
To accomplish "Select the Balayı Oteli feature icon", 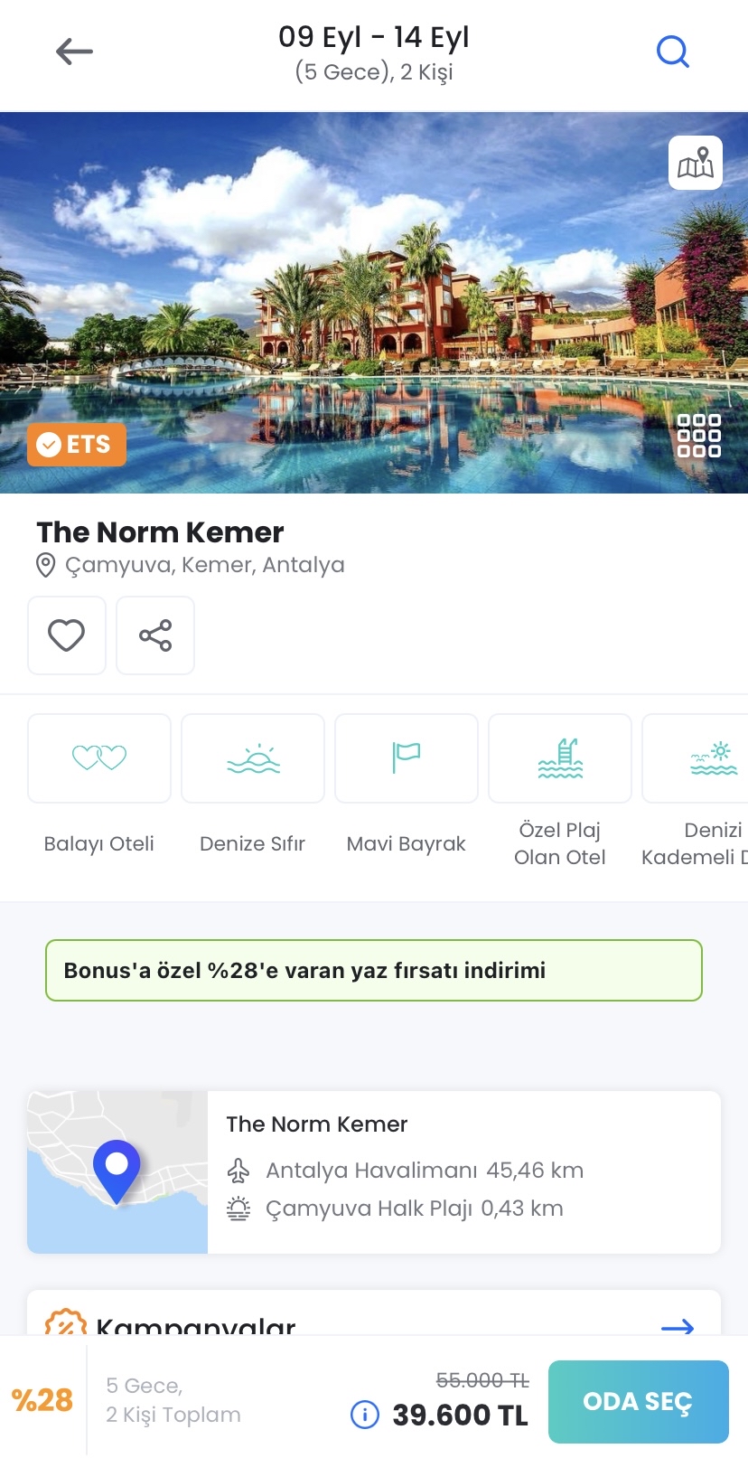I will pos(99,758).
